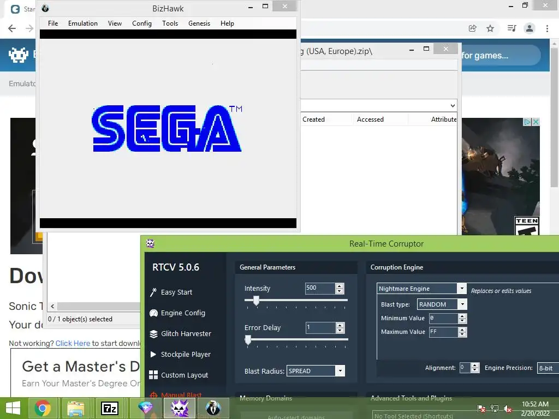Increase Intensity with the up arrow

(x=340, y=286)
